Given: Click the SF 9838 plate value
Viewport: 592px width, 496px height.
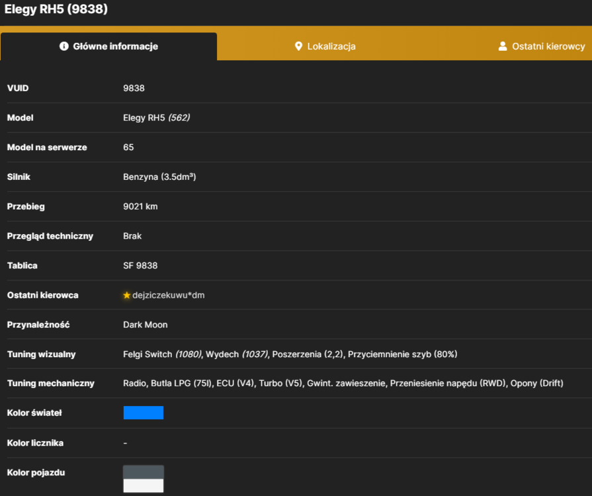Looking at the screenshot, I should tap(140, 266).
